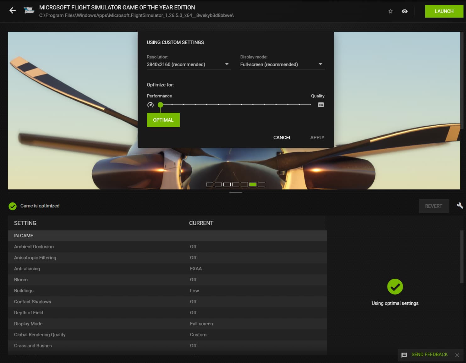Screen dimensions: 466x363
Task: Open custom settings wrench icon
Action: [x=460, y=206]
